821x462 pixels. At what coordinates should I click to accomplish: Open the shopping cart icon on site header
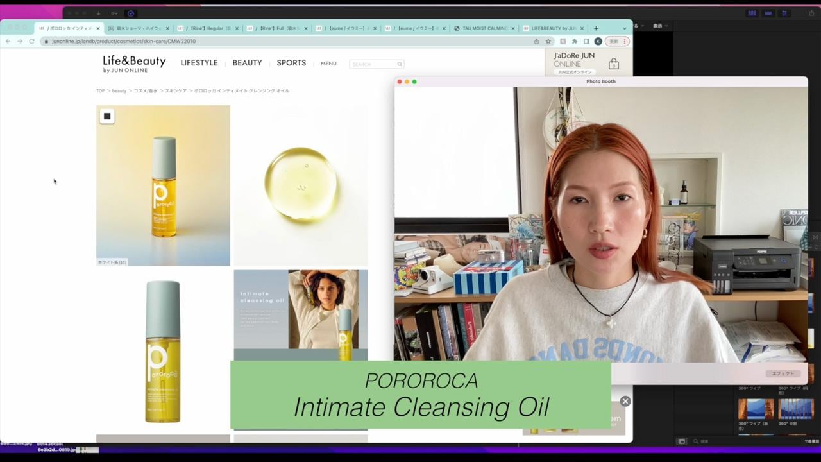click(x=613, y=64)
